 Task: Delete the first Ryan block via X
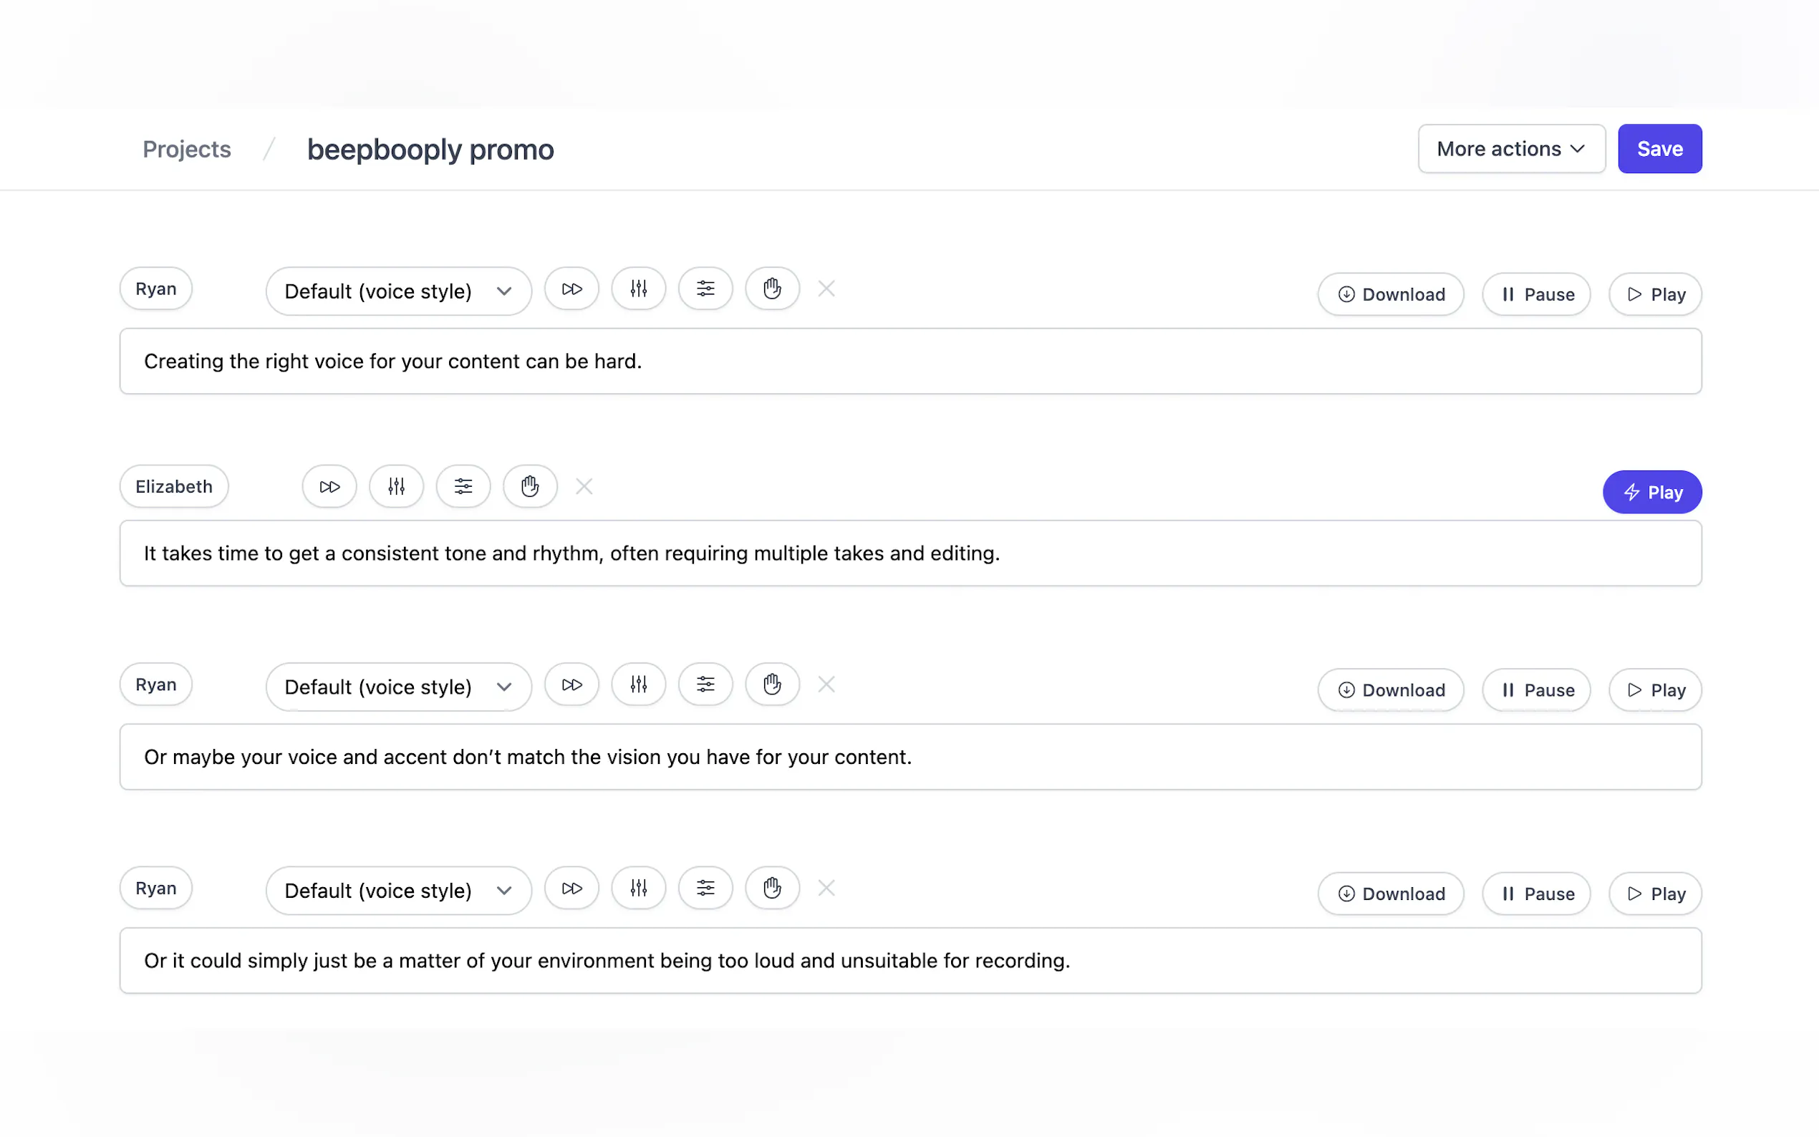tap(826, 289)
